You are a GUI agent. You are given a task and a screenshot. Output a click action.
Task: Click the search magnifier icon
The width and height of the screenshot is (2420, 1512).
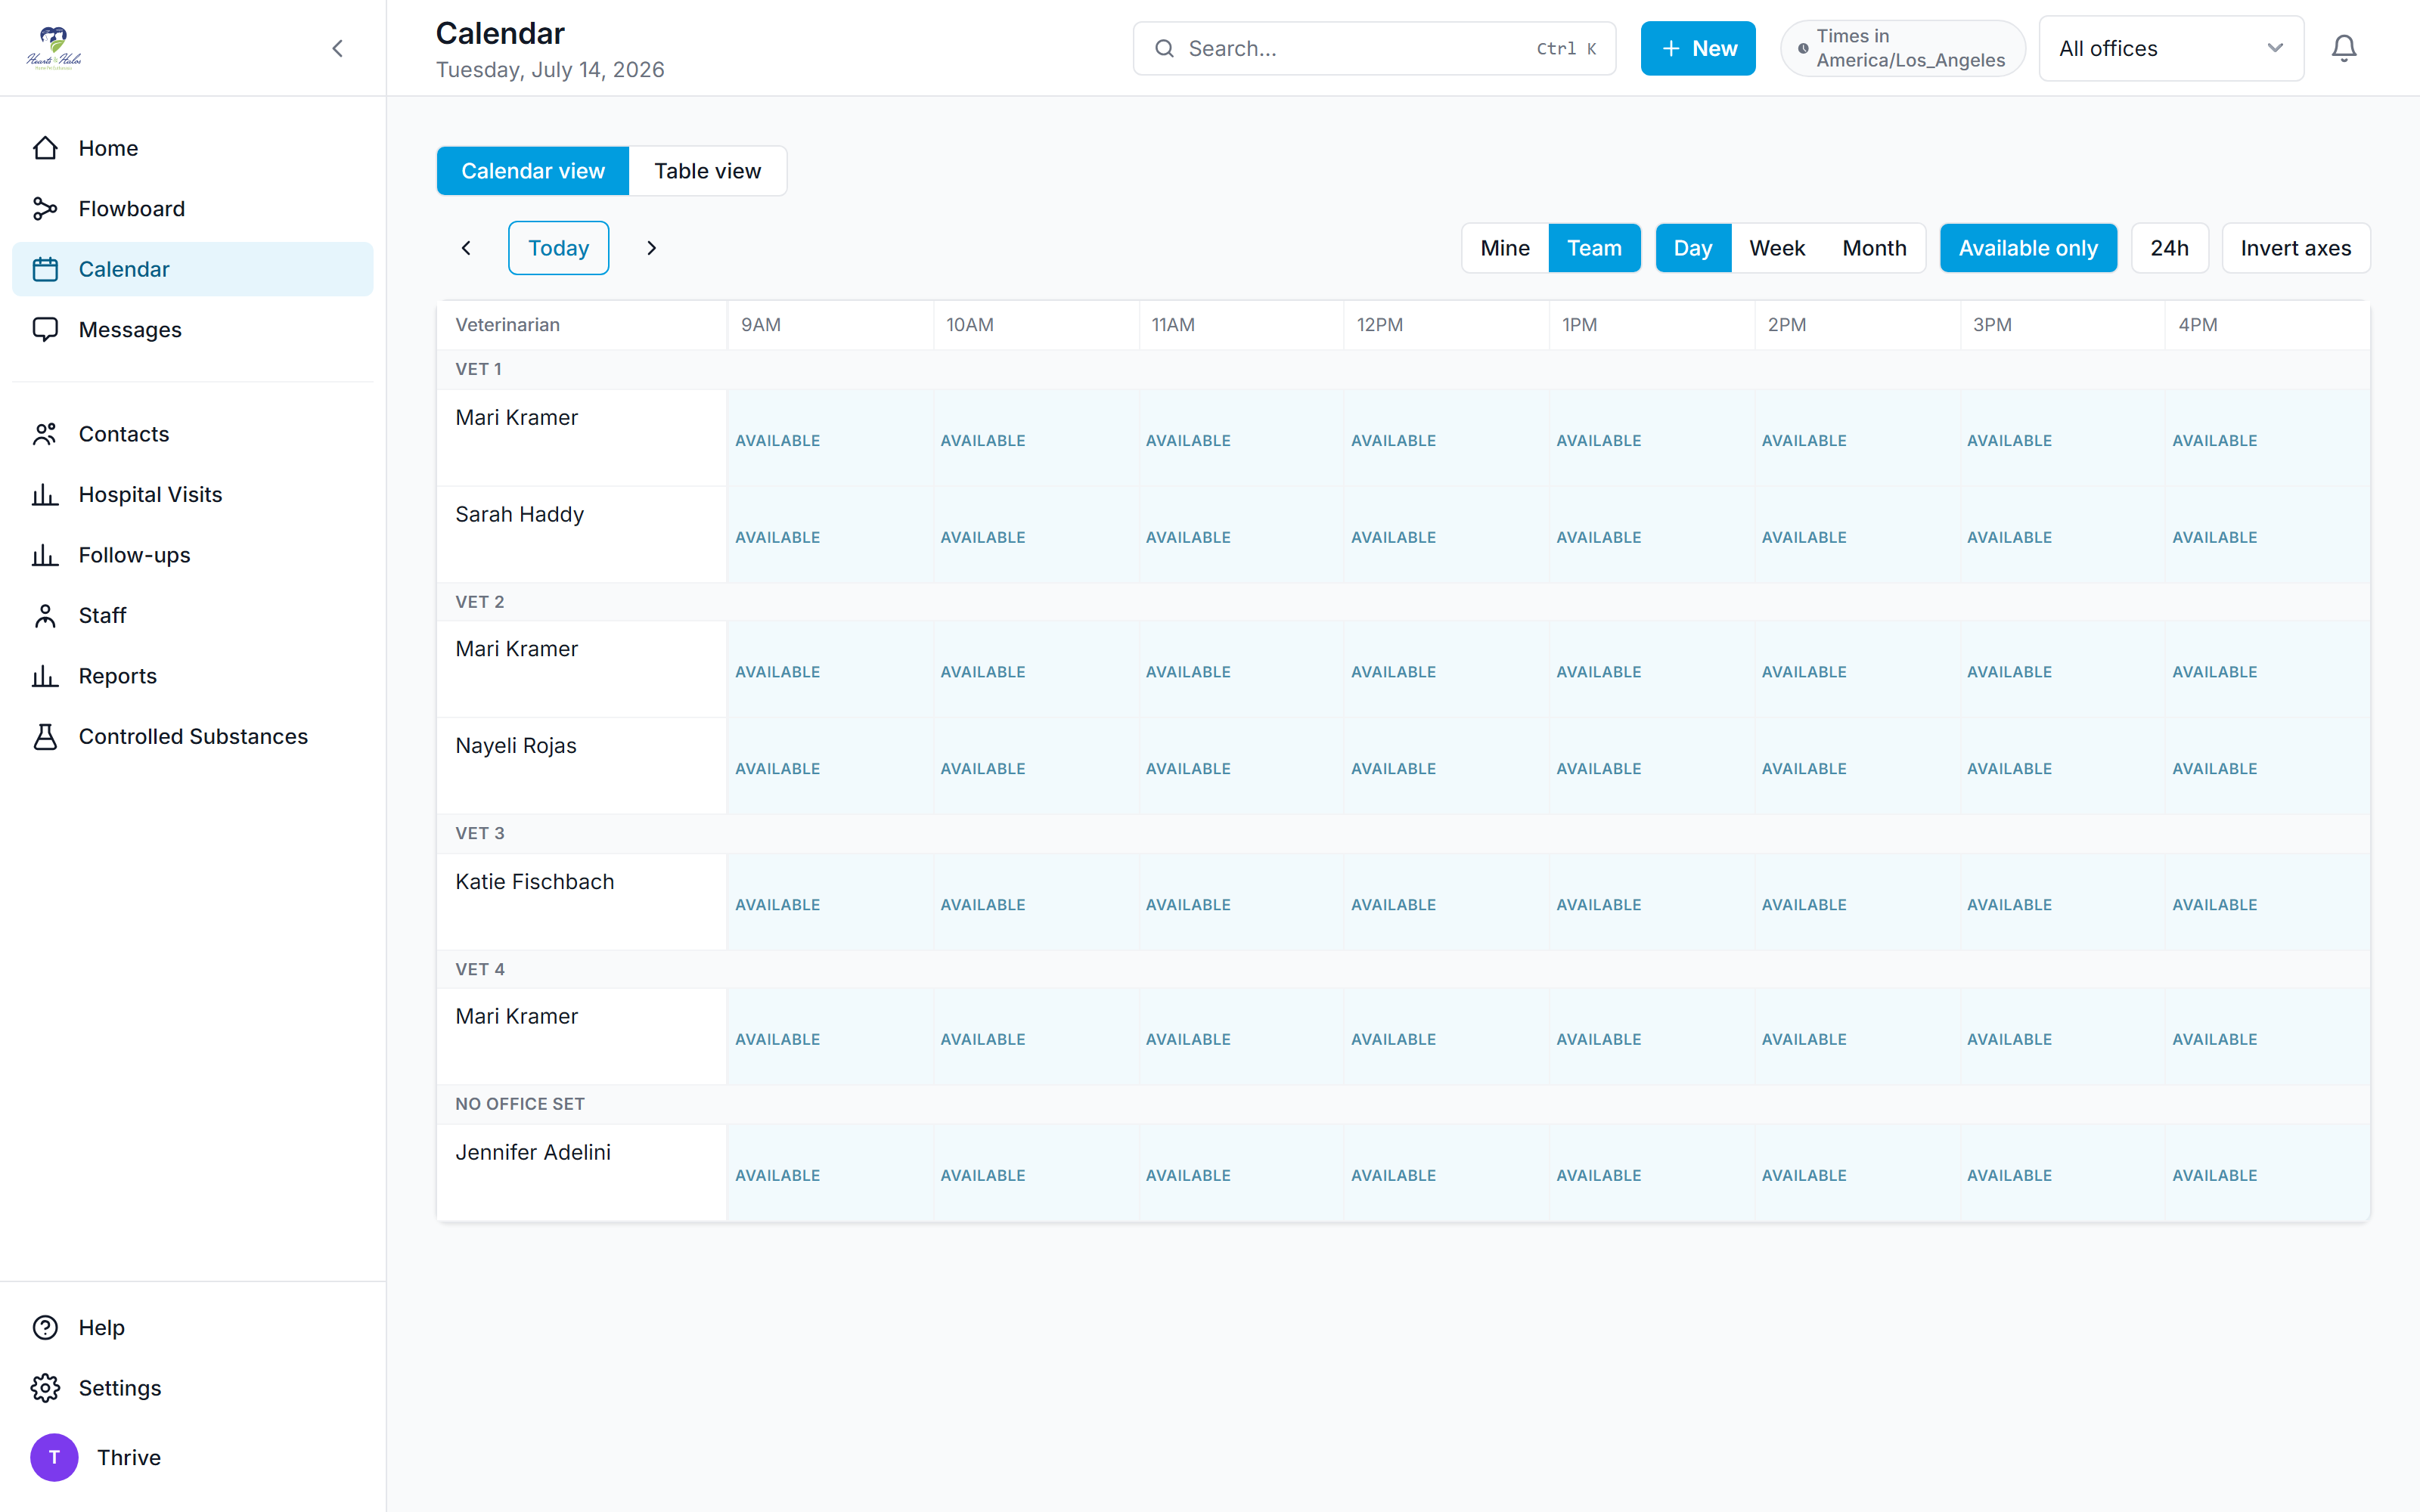[1164, 48]
